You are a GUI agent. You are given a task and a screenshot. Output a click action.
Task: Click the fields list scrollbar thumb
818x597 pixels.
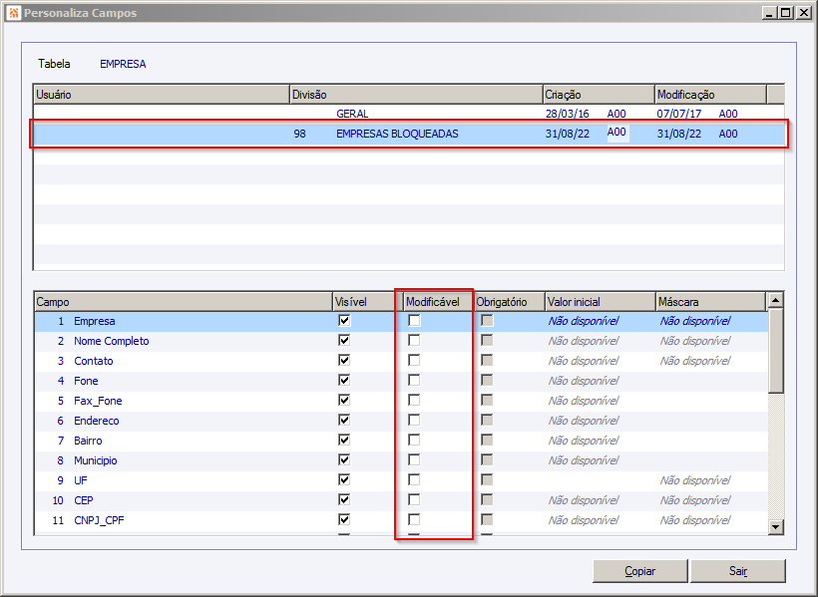click(x=776, y=351)
